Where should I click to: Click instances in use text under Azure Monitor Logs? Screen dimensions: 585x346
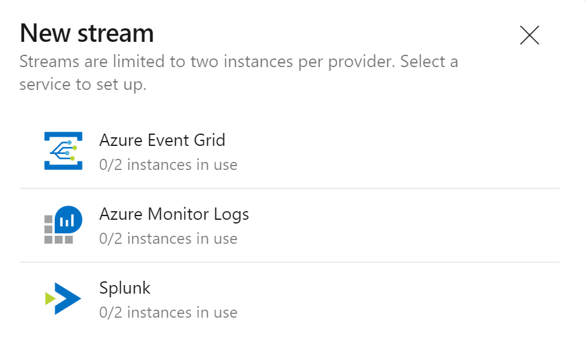(x=168, y=239)
